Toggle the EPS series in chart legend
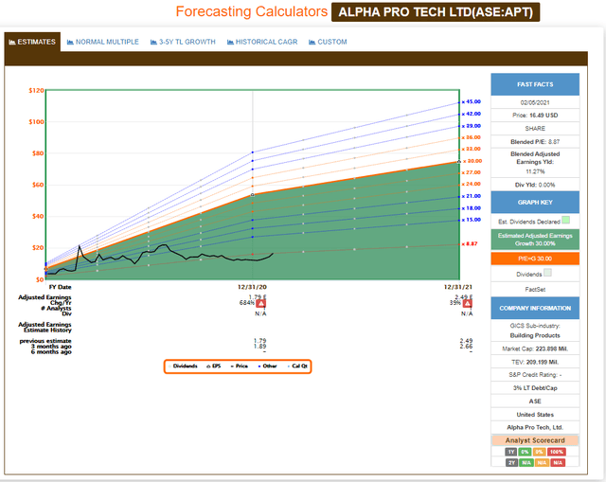This screenshot has width=606, height=482. tap(214, 366)
